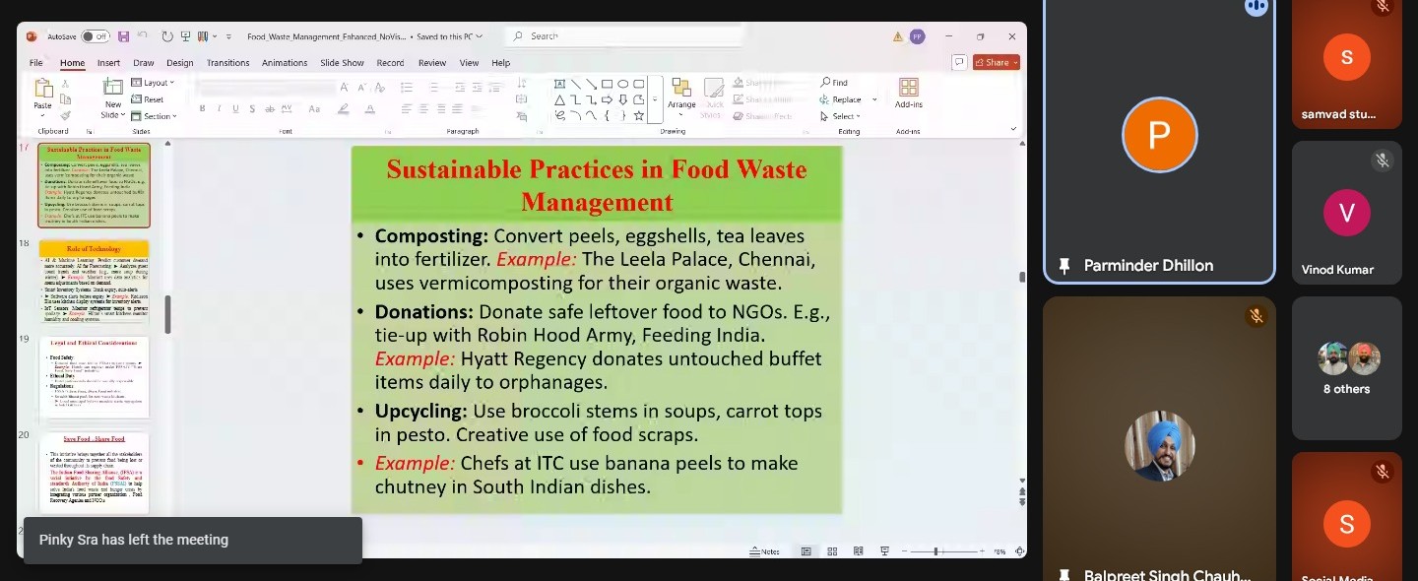Toggle Bold formatting button

(203, 109)
